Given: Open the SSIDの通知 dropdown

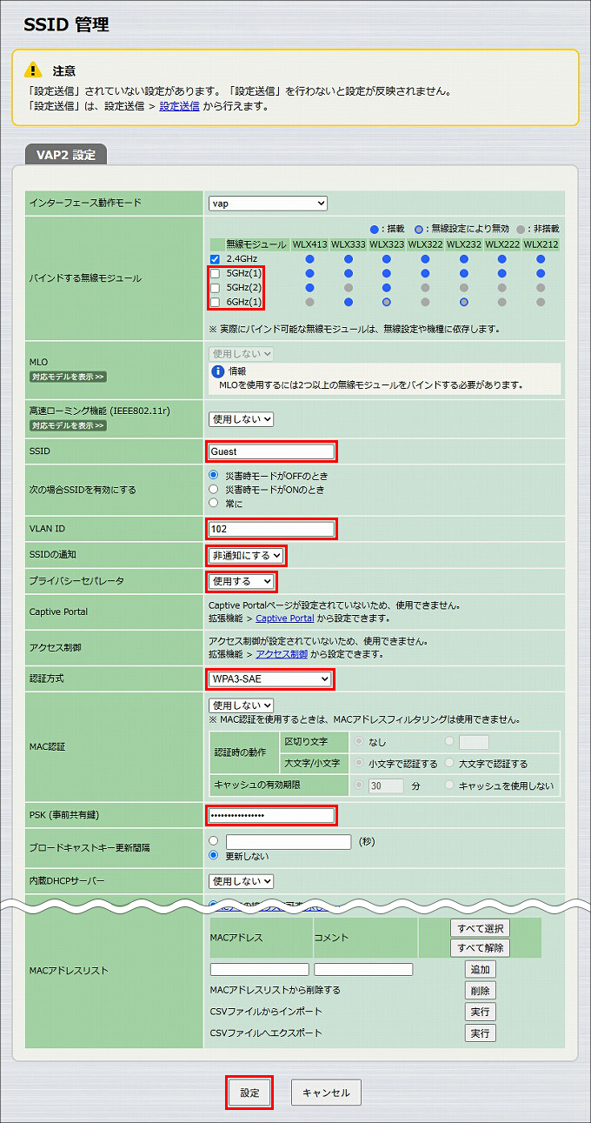Looking at the screenshot, I should click(246, 555).
